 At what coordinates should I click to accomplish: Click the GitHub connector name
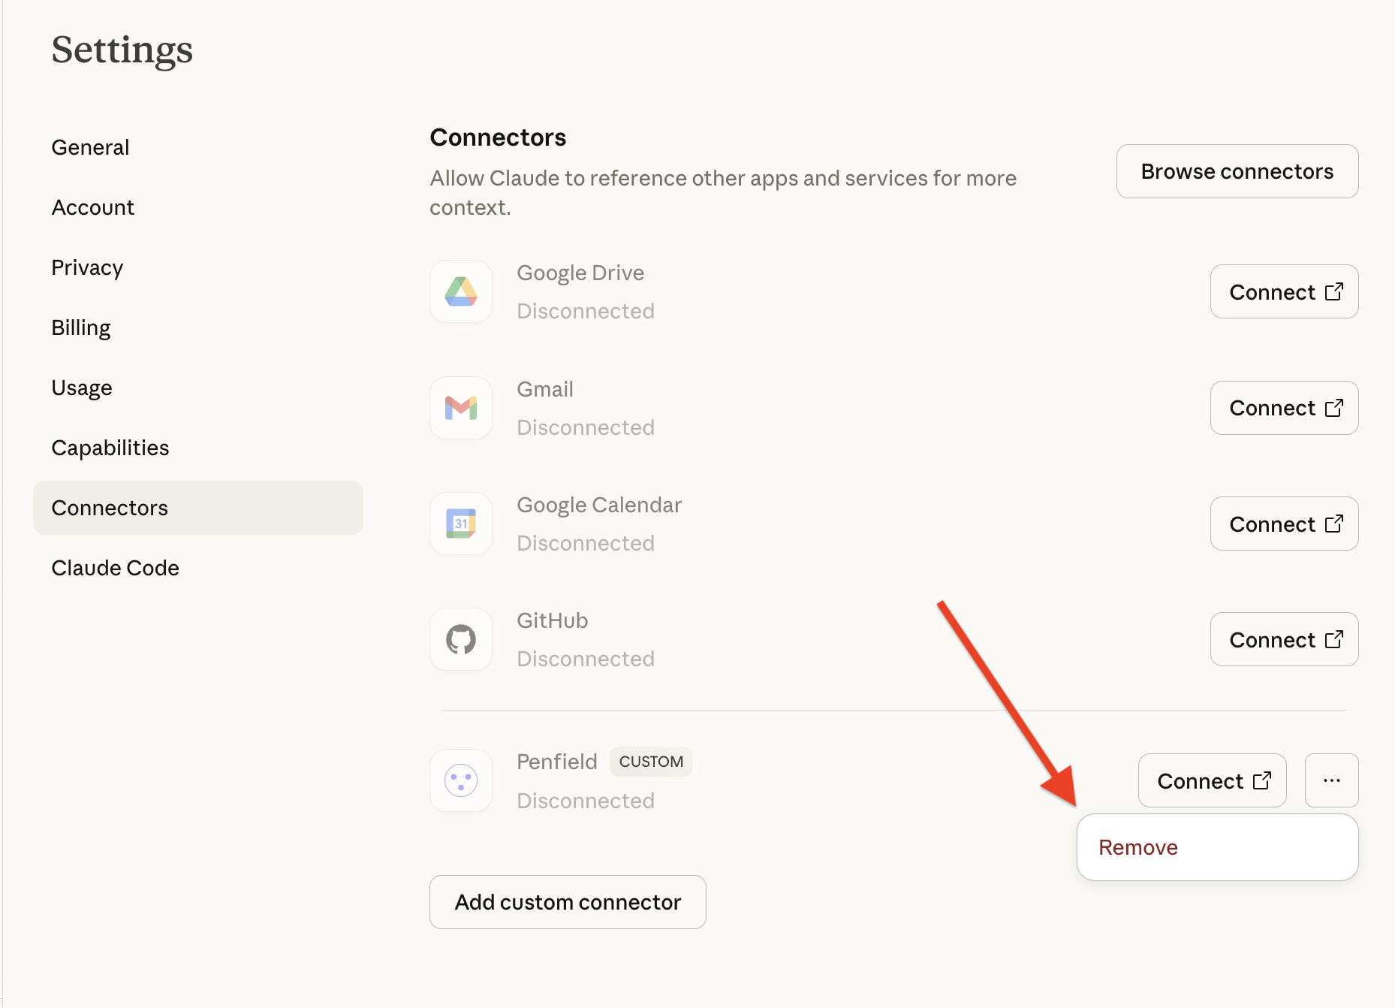point(552,620)
